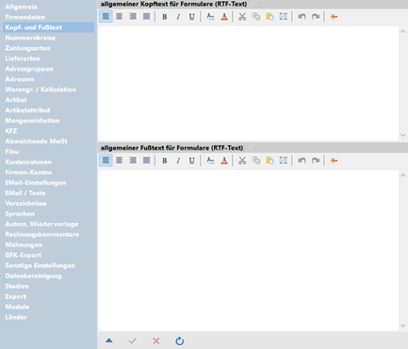The width and height of the screenshot is (408, 349).
Task: Align right in Kopftext editor toolbar
Action: (x=133, y=16)
